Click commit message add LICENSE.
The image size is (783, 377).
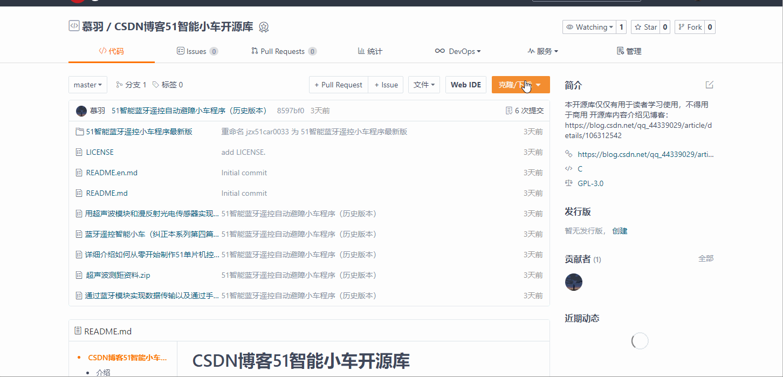243,152
